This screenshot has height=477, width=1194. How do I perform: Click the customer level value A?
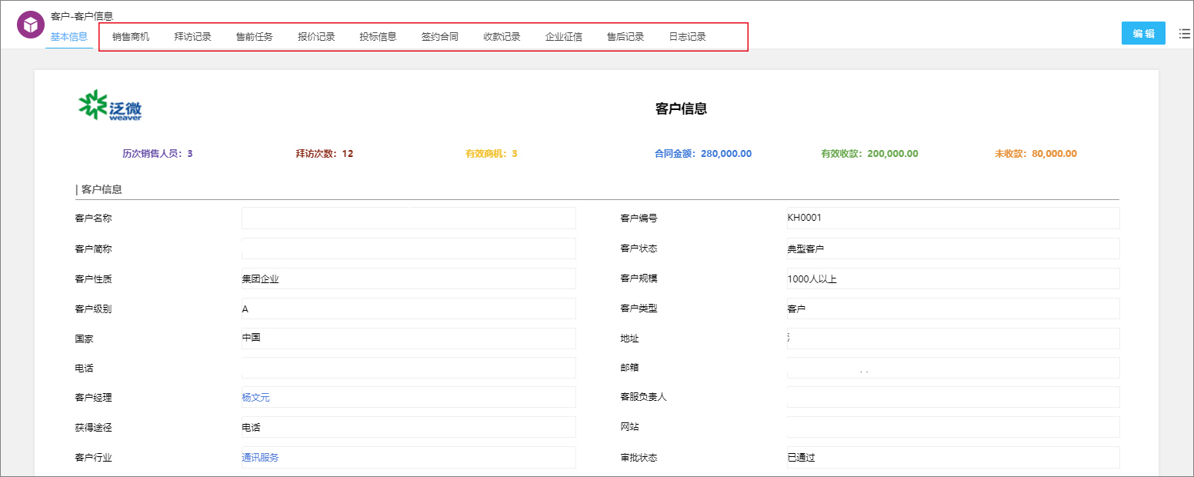click(x=245, y=309)
